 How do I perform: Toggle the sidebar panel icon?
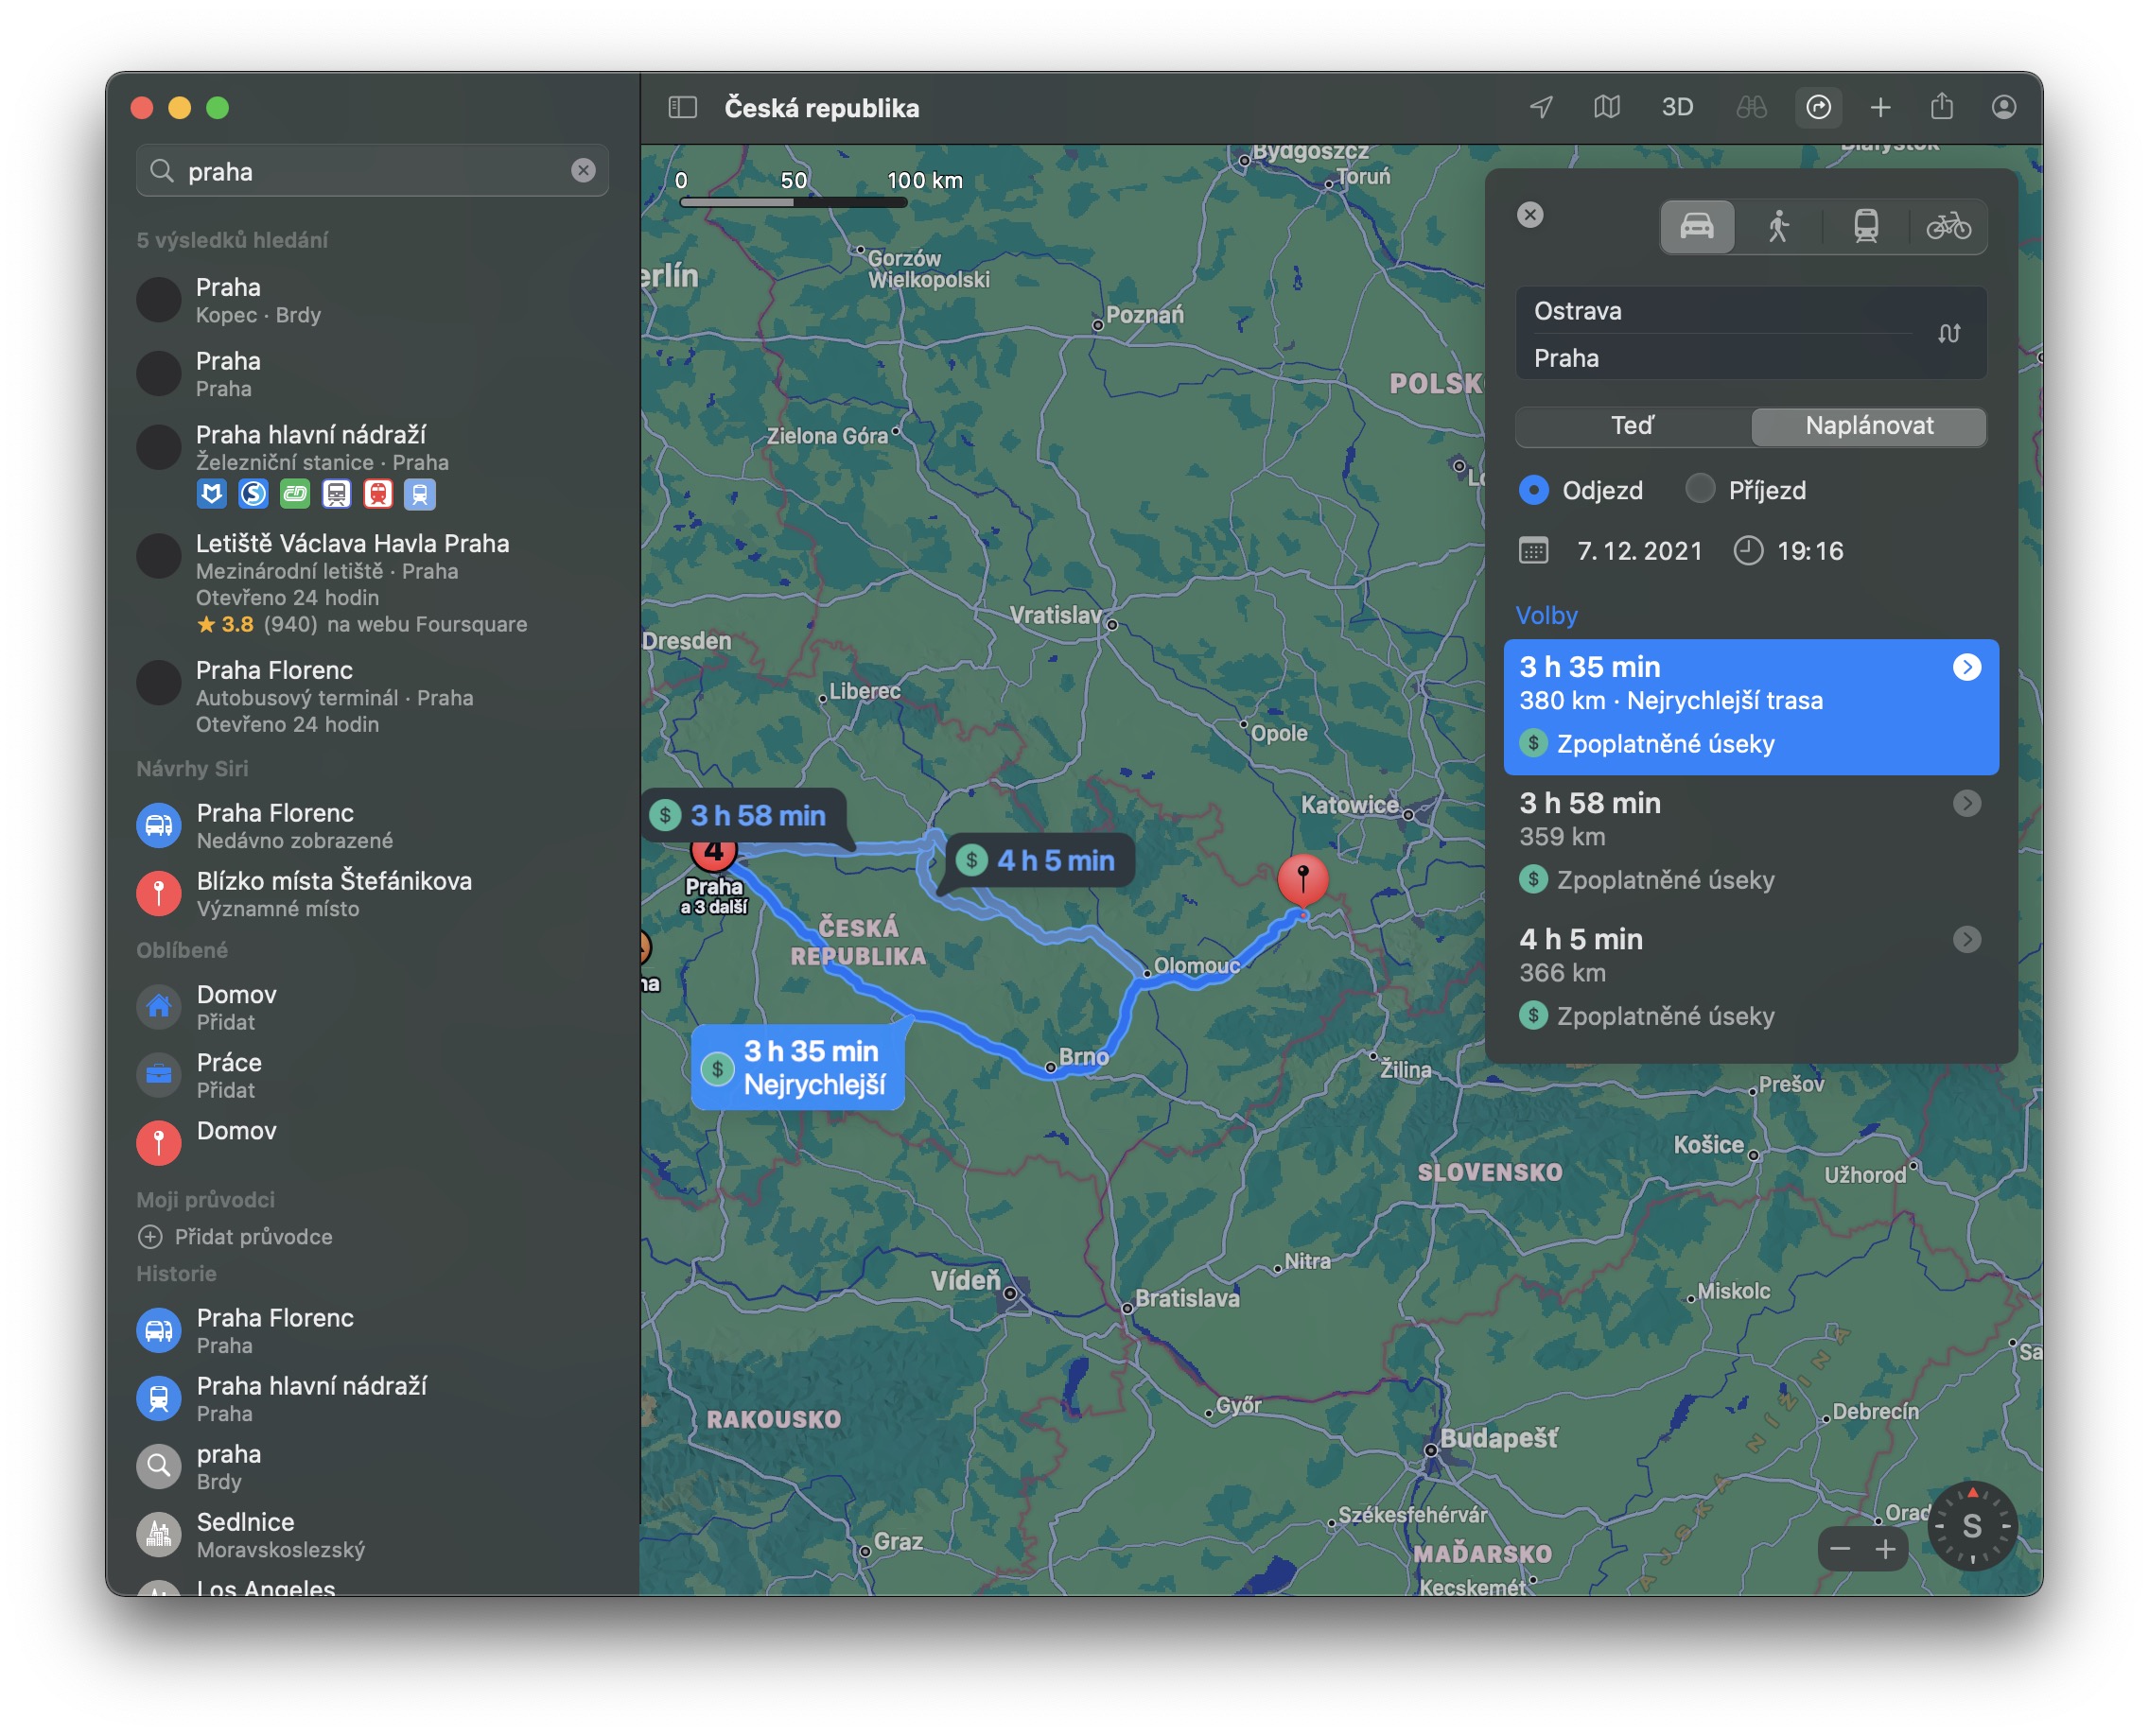(681, 107)
